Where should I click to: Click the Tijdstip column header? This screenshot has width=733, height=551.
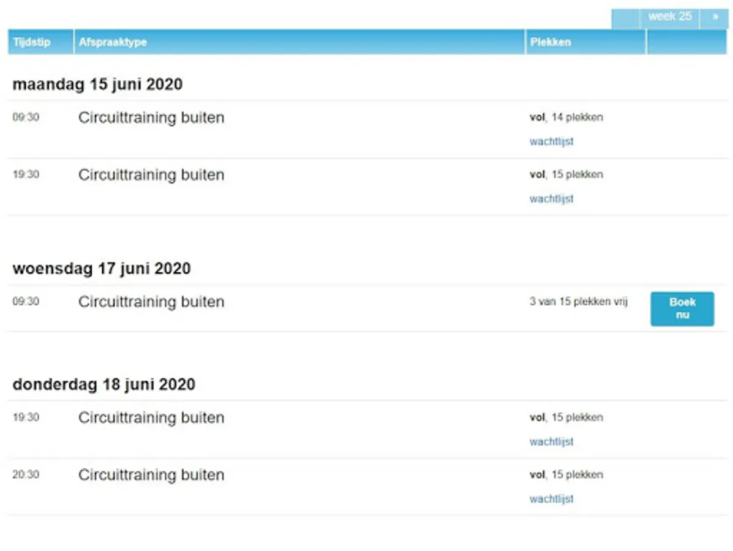pyautogui.click(x=32, y=42)
